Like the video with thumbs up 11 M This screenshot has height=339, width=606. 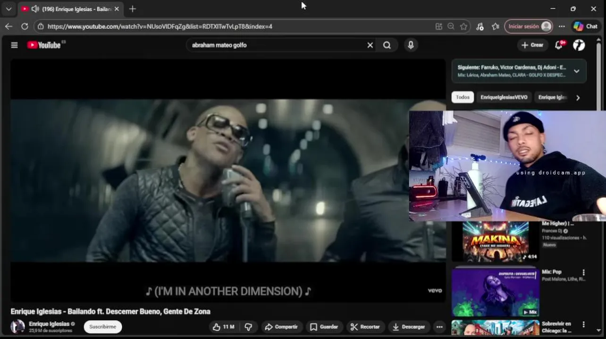click(x=224, y=327)
